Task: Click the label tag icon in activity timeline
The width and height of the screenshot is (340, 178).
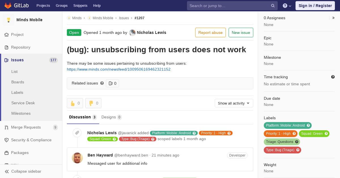Action: (77, 133)
